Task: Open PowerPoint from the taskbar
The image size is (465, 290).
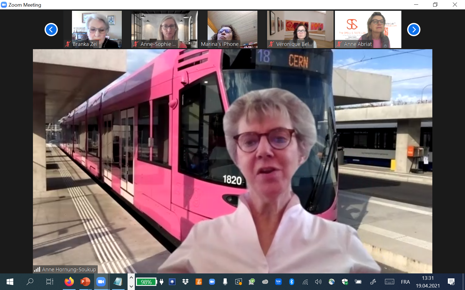Action: pyautogui.click(x=85, y=282)
